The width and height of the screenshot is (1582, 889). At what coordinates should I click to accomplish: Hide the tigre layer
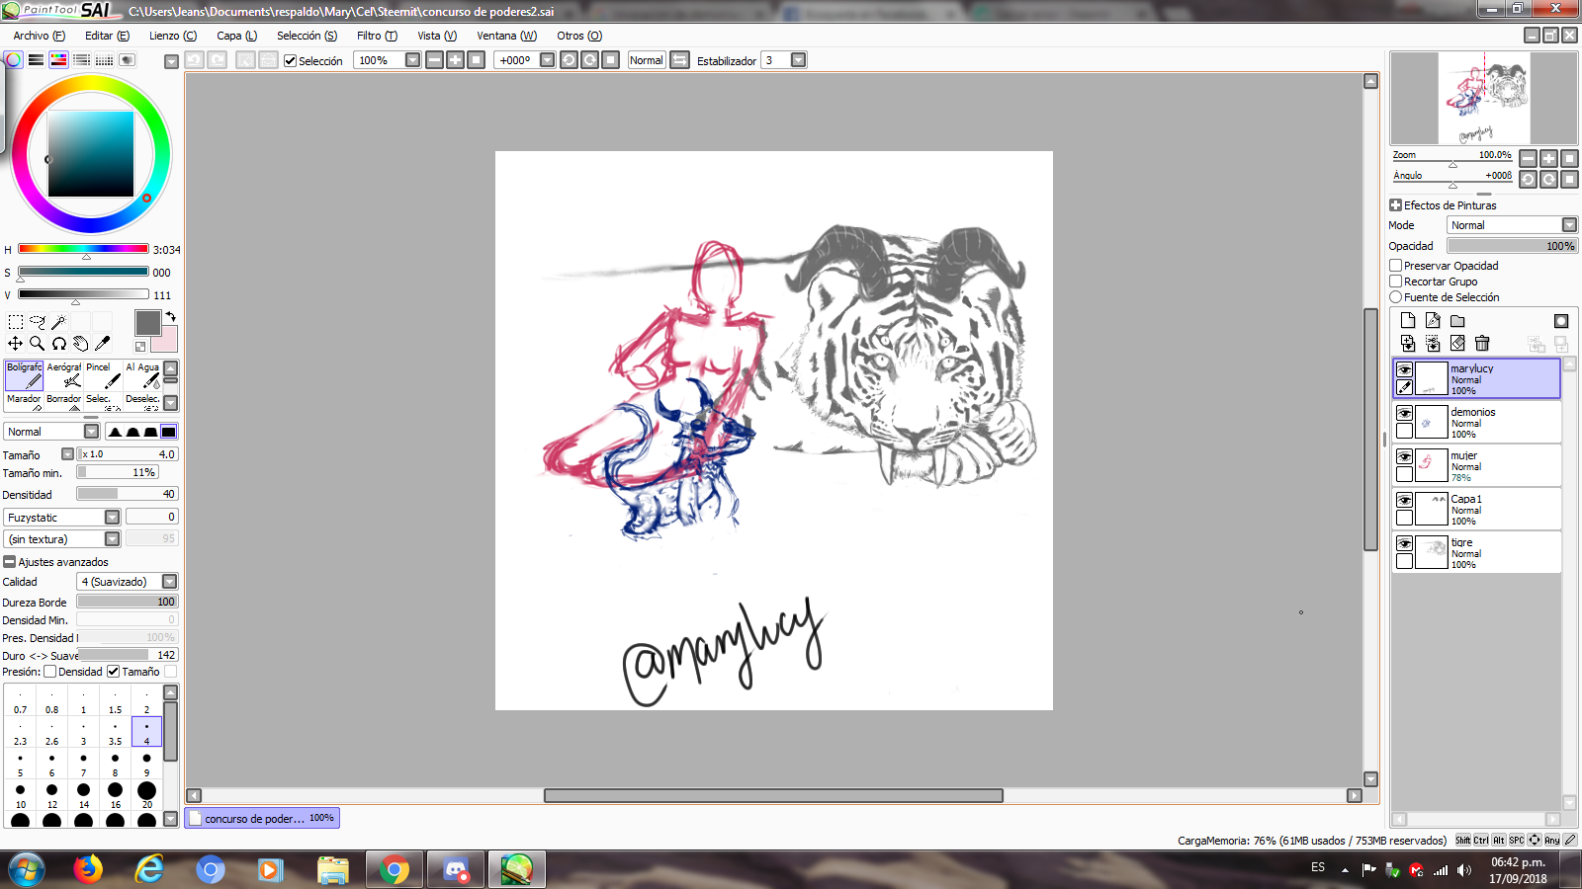[x=1404, y=543]
